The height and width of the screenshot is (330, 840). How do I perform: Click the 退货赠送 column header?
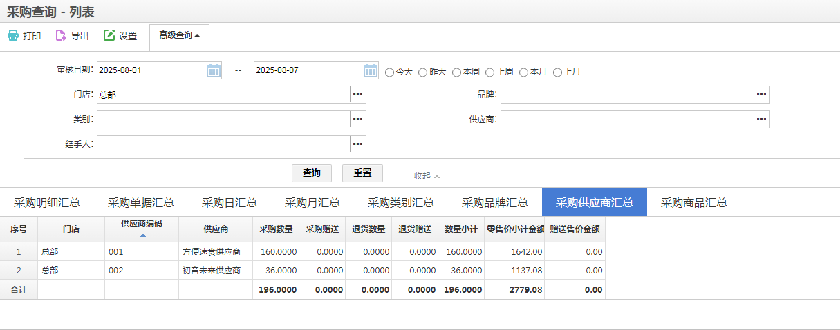415,229
